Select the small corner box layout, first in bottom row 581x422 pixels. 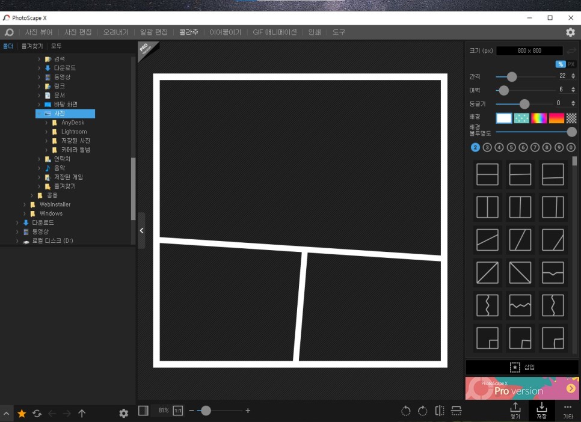point(487,338)
